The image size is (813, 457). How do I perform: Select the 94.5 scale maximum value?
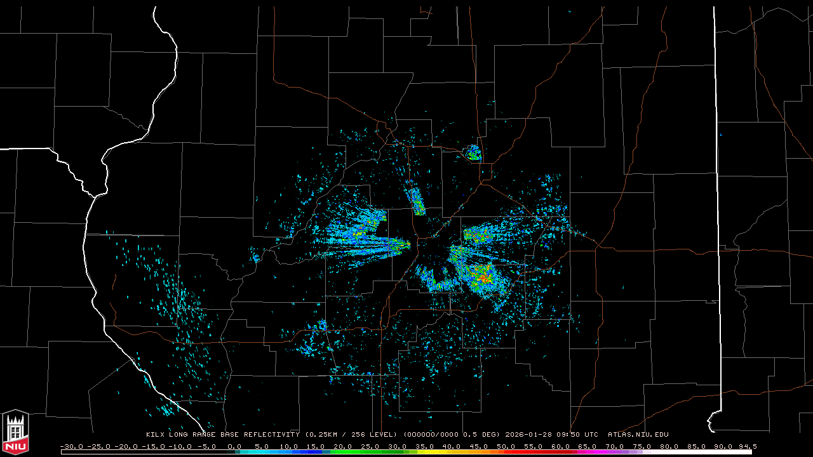click(748, 446)
